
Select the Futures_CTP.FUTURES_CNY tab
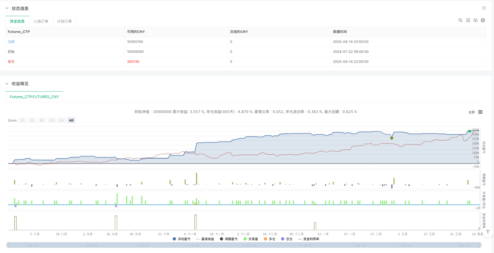point(34,97)
